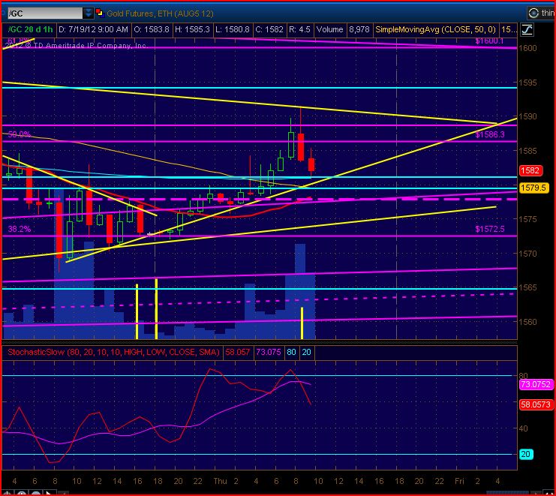This screenshot has width=556, height=496.
Task: Click the '20' oversold value in study header
Action: click(x=306, y=352)
